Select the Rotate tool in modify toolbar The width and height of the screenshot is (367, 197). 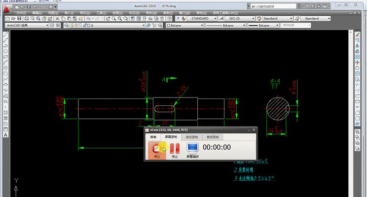click(358, 68)
